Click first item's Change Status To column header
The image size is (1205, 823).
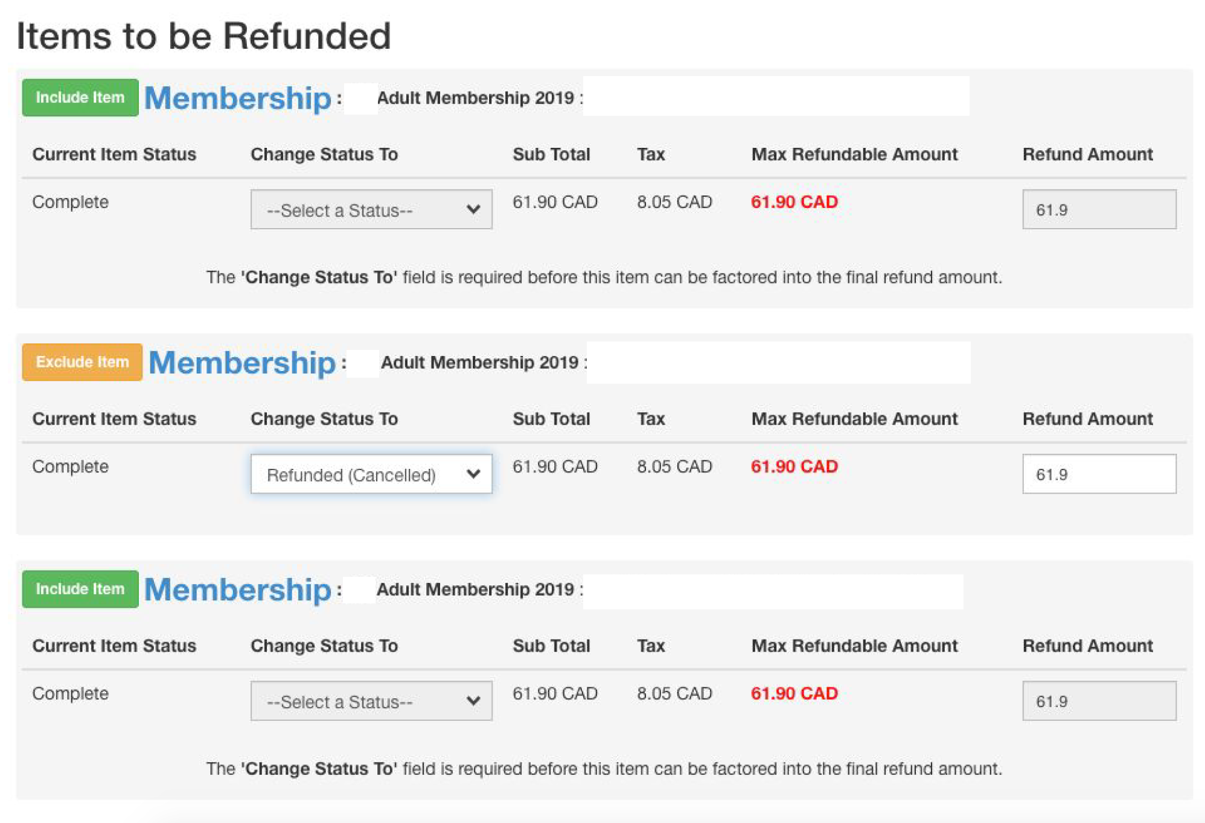click(x=324, y=154)
